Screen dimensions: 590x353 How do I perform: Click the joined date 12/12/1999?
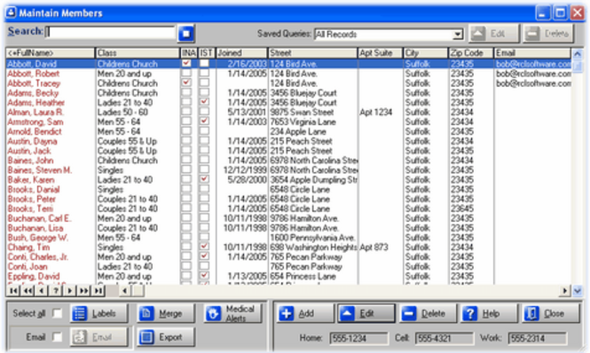(245, 170)
